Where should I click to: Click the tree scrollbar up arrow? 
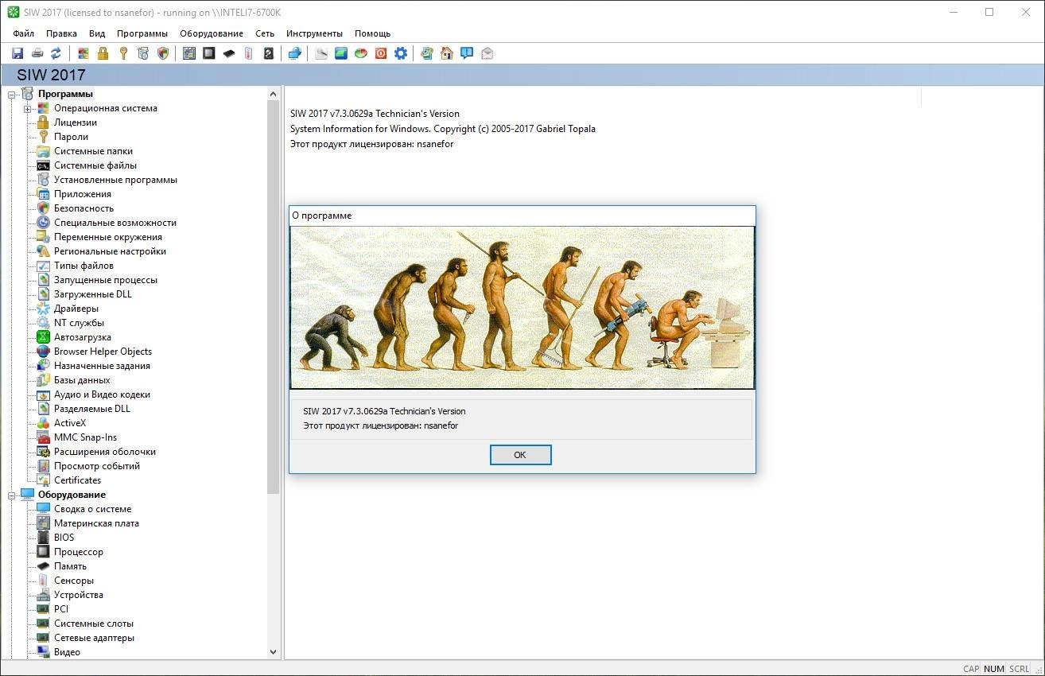[x=274, y=94]
